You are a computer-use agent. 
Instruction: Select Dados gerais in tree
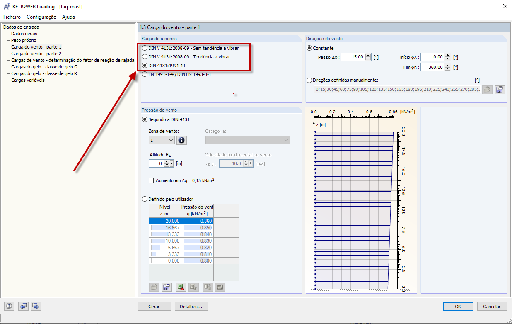tap(24, 34)
